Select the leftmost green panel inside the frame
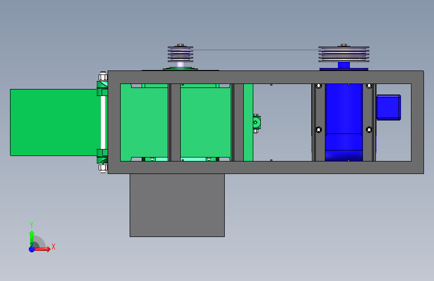This screenshot has width=434, height=281. click(144, 122)
